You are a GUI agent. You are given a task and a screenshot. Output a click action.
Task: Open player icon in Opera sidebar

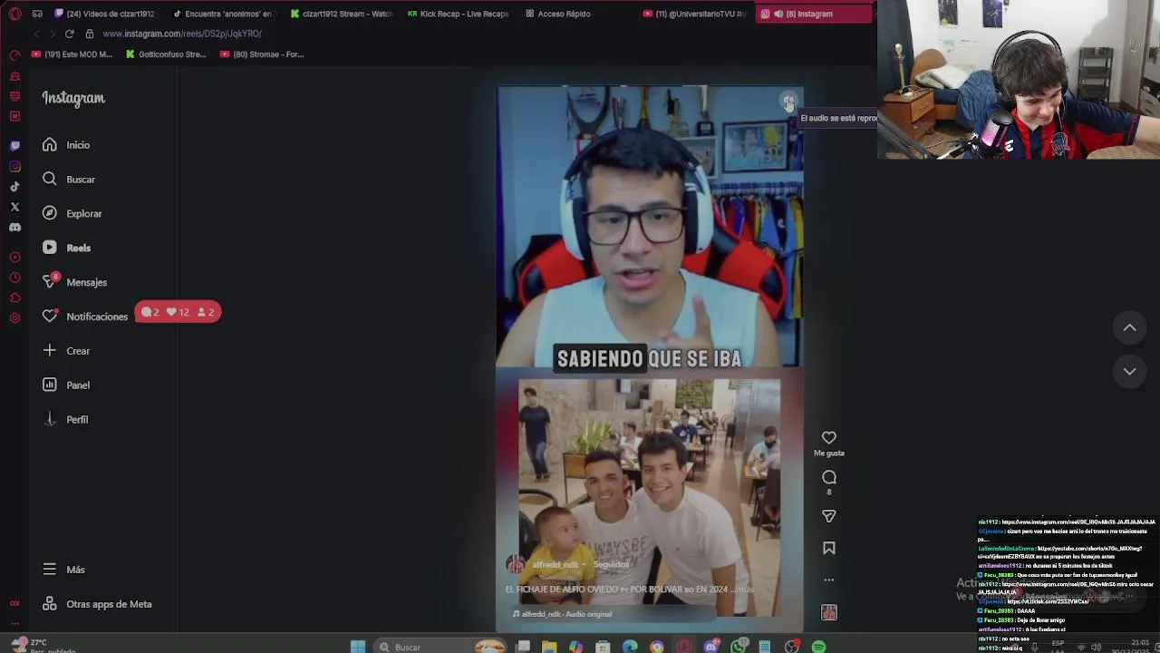(14, 258)
